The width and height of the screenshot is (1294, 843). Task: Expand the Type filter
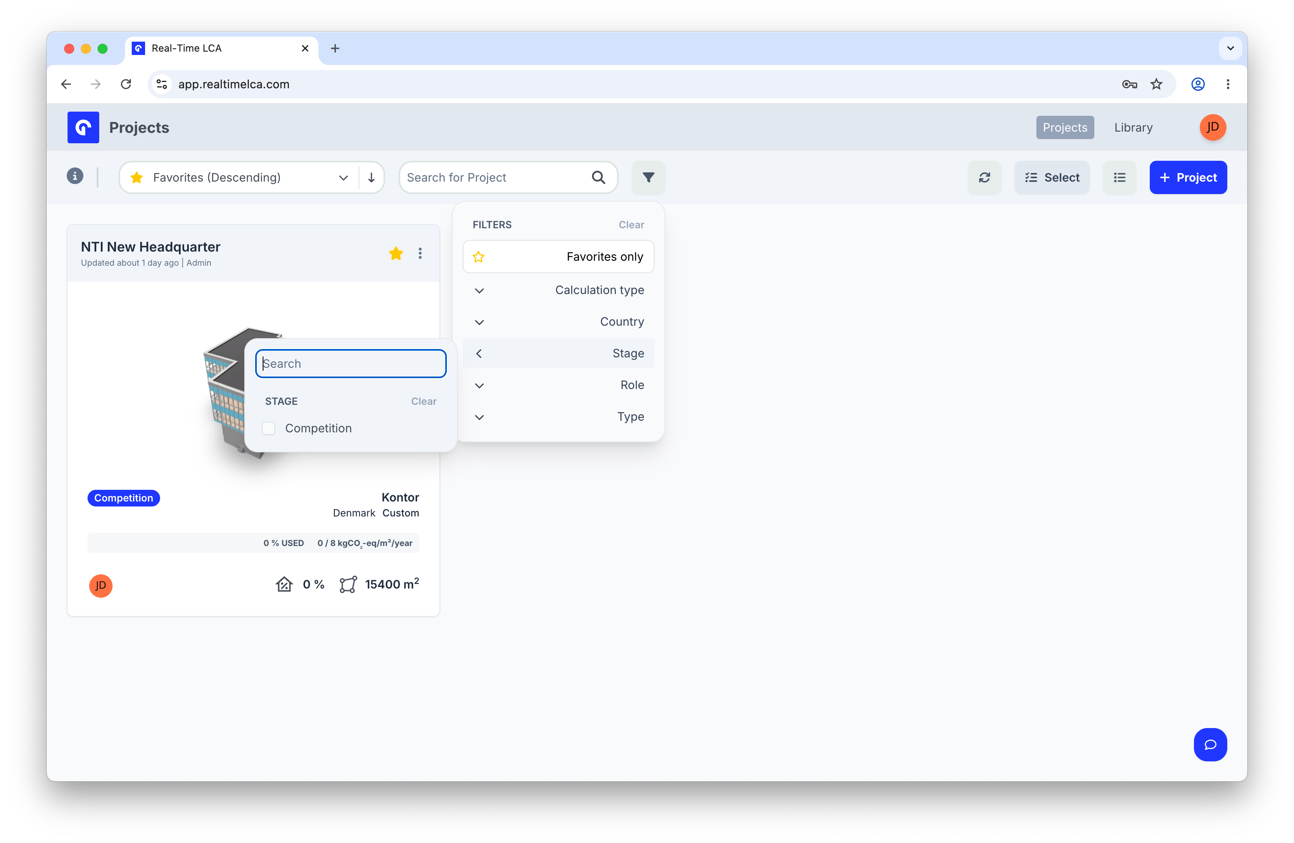click(558, 417)
